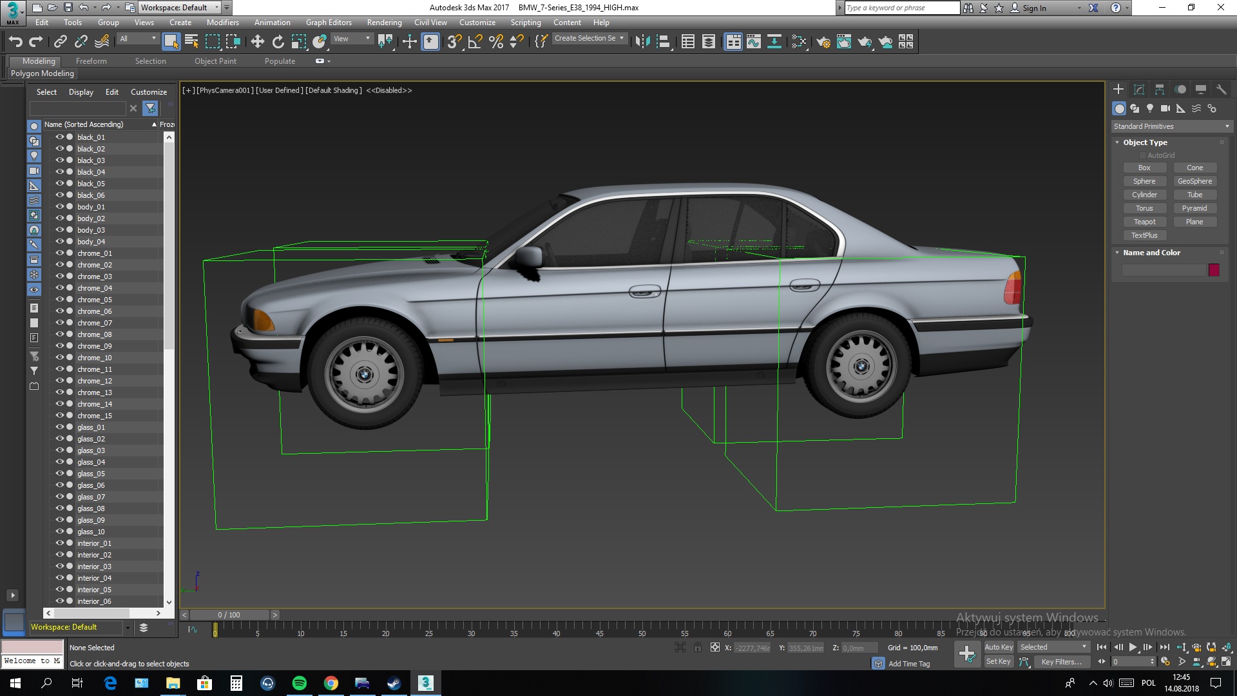Image resolution: width=1237 pixels, height=696 pixels.
Task: Switch to the Object Paint ribbon tab
Action: pos(215,61)
